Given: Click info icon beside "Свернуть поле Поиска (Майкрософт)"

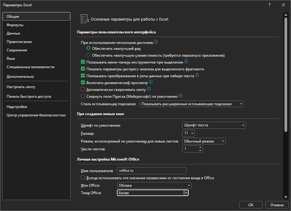Looking at the screenshot, I should [x=181, y=96].
